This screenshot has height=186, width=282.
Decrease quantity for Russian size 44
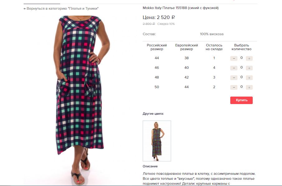[234, 59]
